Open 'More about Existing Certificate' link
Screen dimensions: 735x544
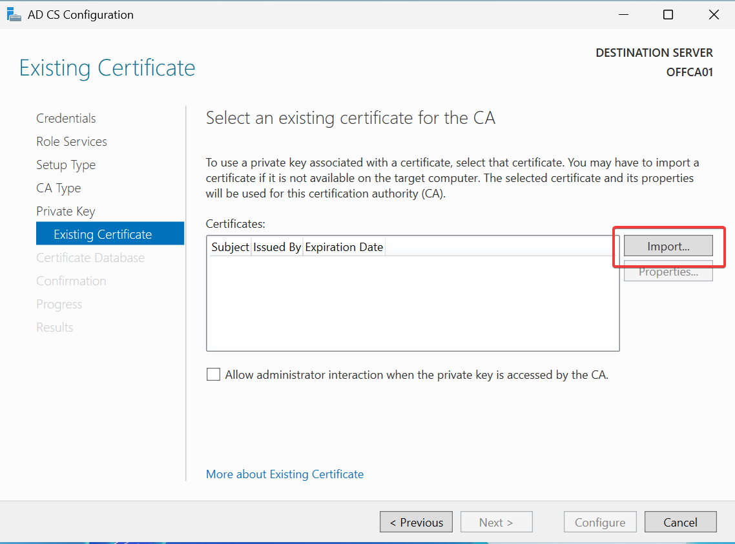point(284,474)
